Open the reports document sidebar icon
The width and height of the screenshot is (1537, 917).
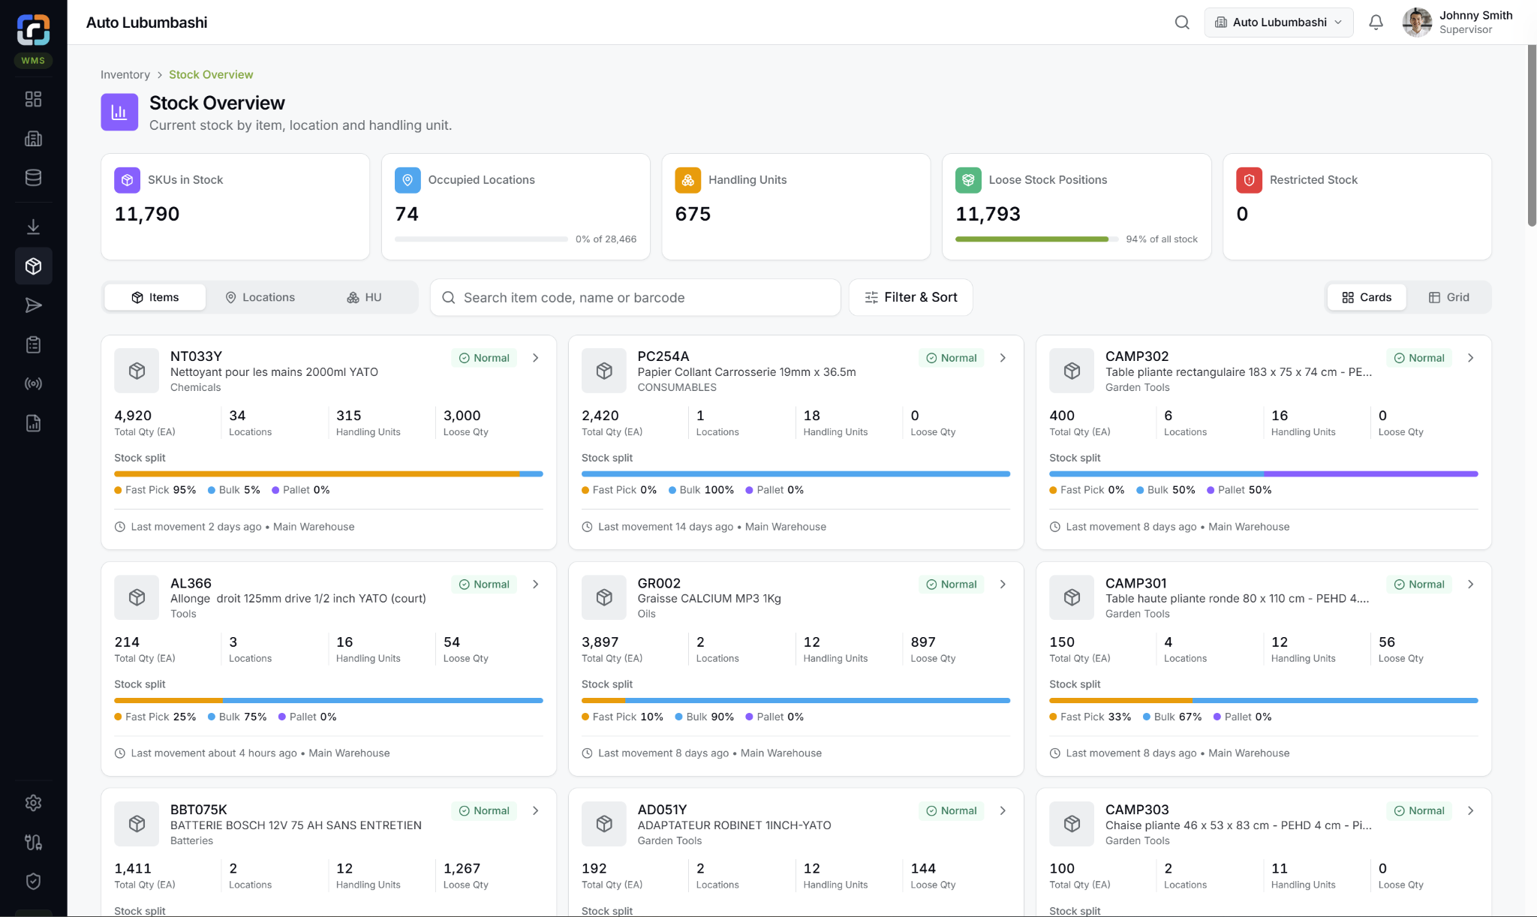[x=33, y=423]
